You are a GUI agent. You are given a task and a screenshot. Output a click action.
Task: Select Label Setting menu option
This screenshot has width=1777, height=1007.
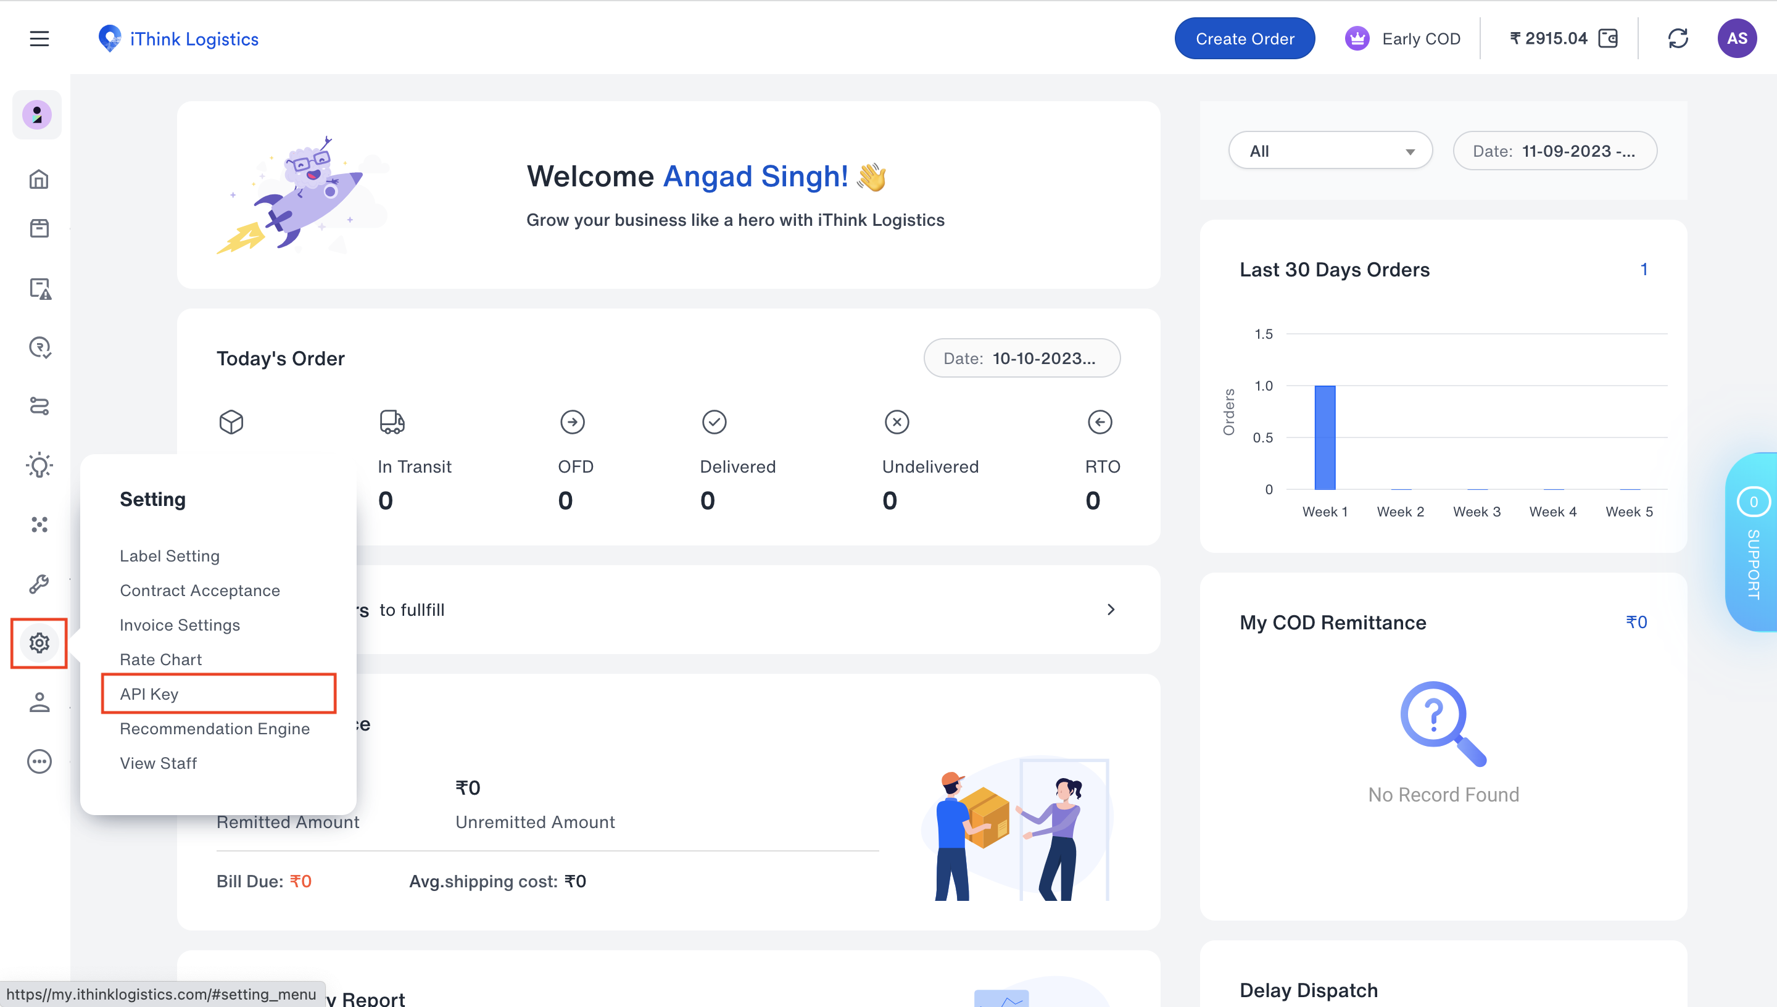(x=168, y=554)
